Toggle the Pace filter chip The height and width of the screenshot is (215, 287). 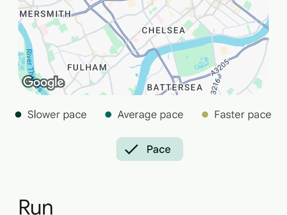click(x=149, y=149)
